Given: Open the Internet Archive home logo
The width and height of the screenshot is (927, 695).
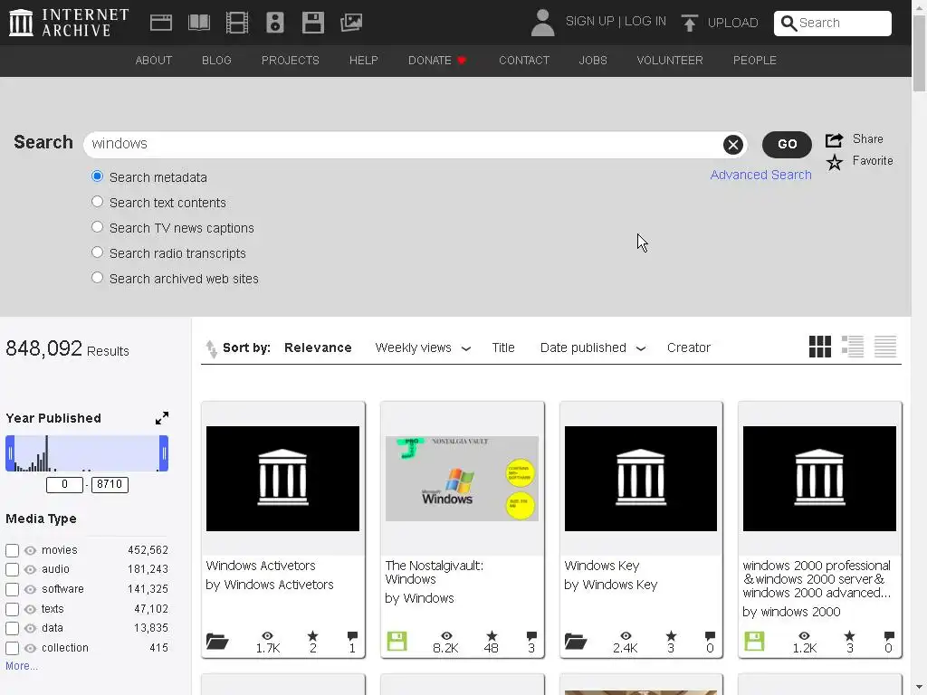Looking at the screenshot, I should tap(69, 23).
